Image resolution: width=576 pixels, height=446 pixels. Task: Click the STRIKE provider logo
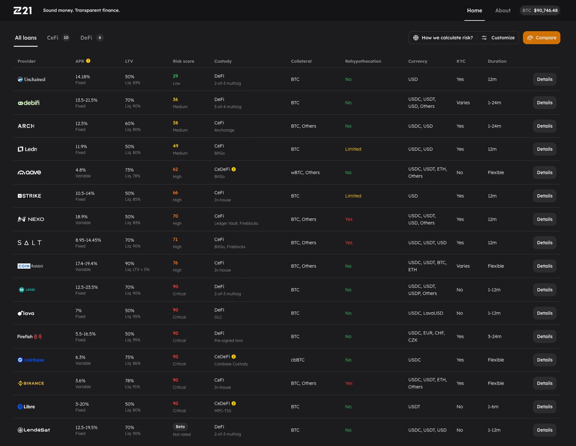click(29, 196)
